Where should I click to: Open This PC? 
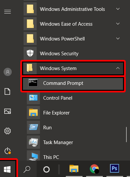(73, 156)
